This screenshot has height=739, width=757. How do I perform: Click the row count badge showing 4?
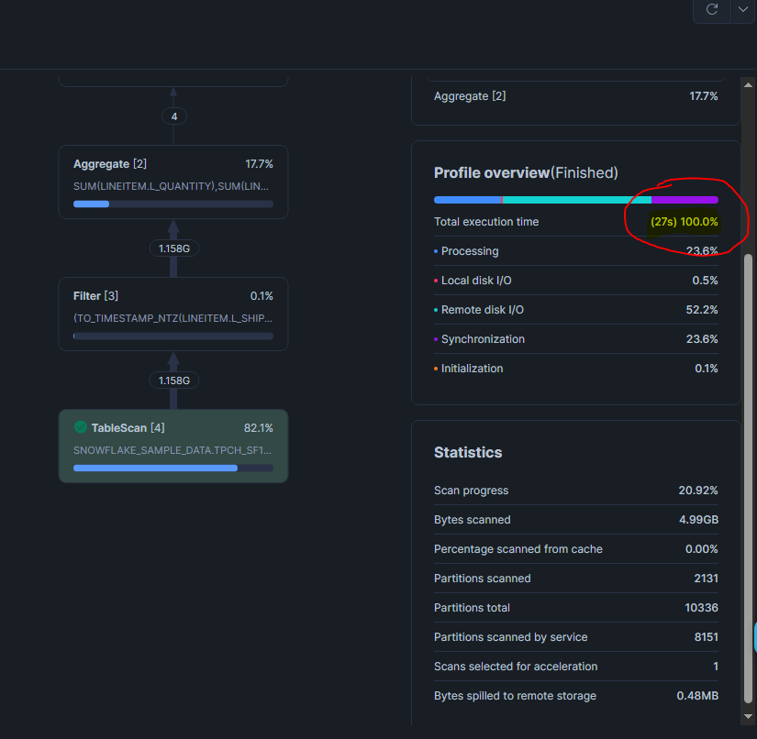[x=173, y=116]
